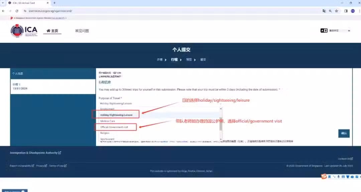Viewport: 361px width, 192px height.
Task: Open the browser side panel icon
Action: pyautogui.click(x=346, y=11)
